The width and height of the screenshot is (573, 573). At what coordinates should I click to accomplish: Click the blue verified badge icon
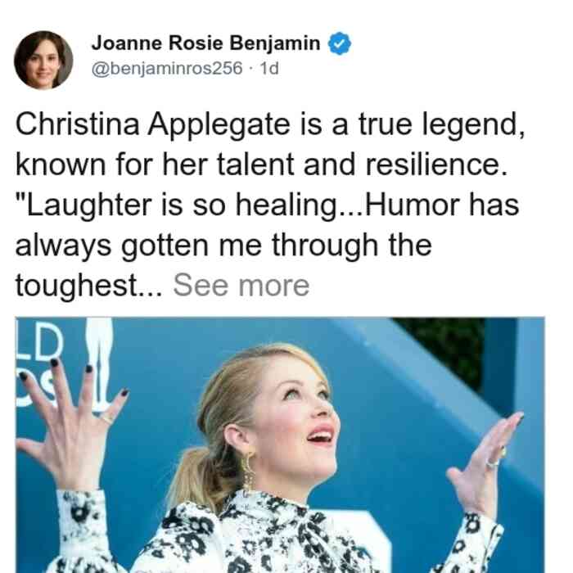340,43
